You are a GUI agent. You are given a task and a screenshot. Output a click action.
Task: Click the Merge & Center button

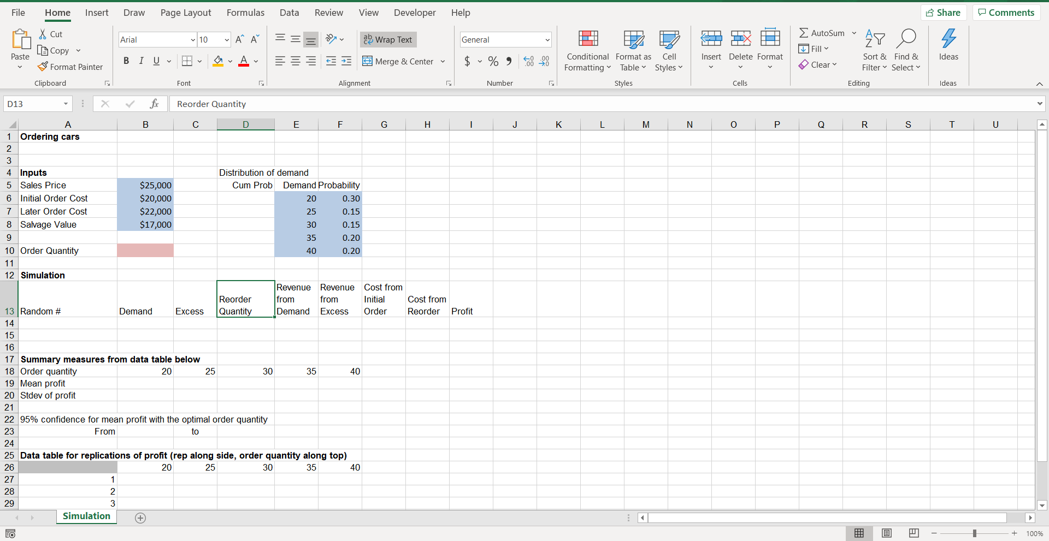398,61
